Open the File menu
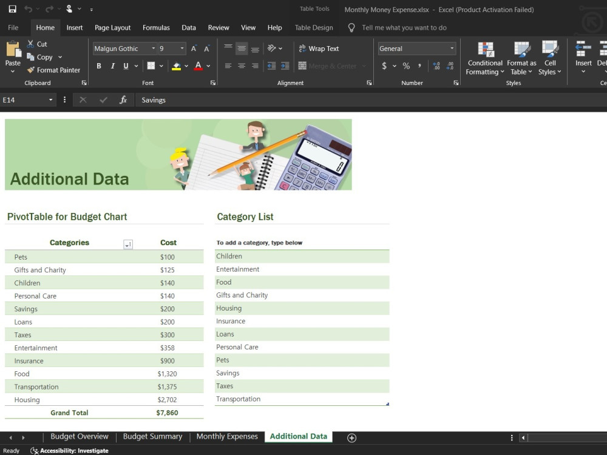 tap(13, 27)
